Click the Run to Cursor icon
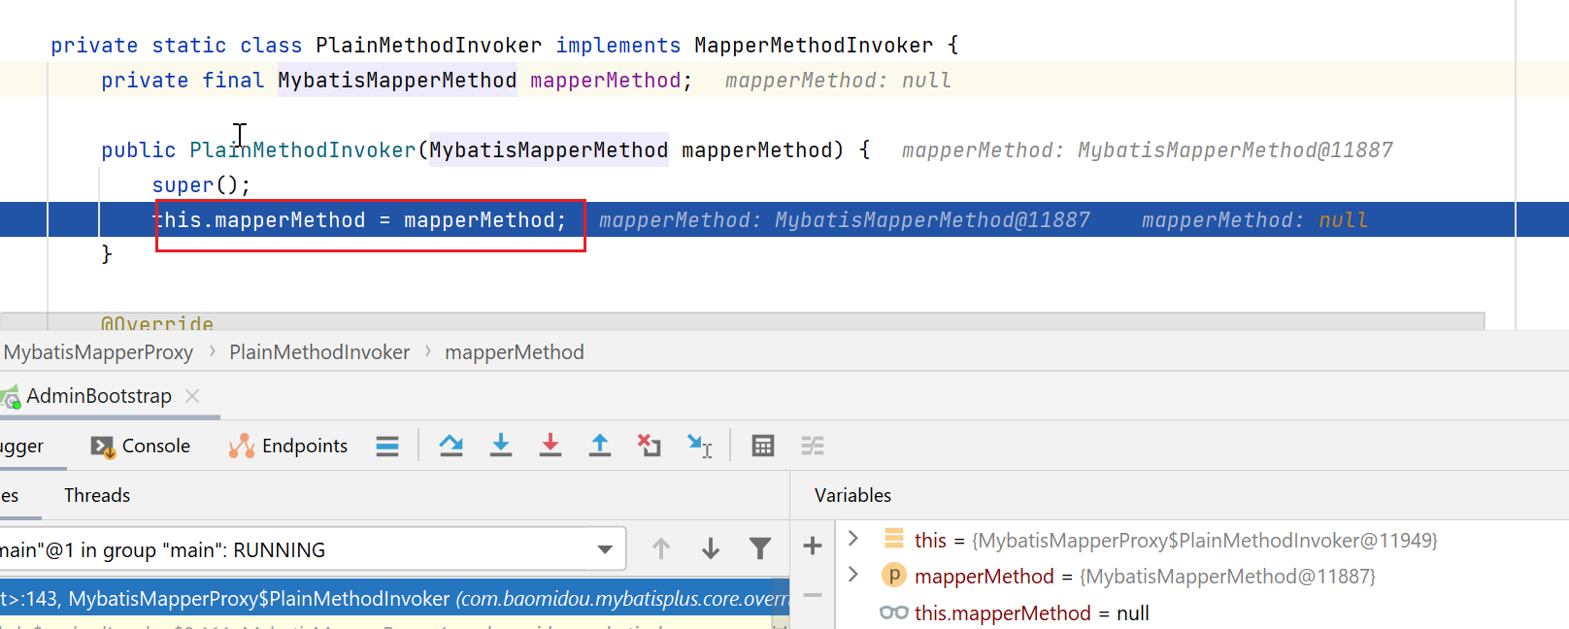Viewport: 1569px width, 629px height. (x=700, y=446)
